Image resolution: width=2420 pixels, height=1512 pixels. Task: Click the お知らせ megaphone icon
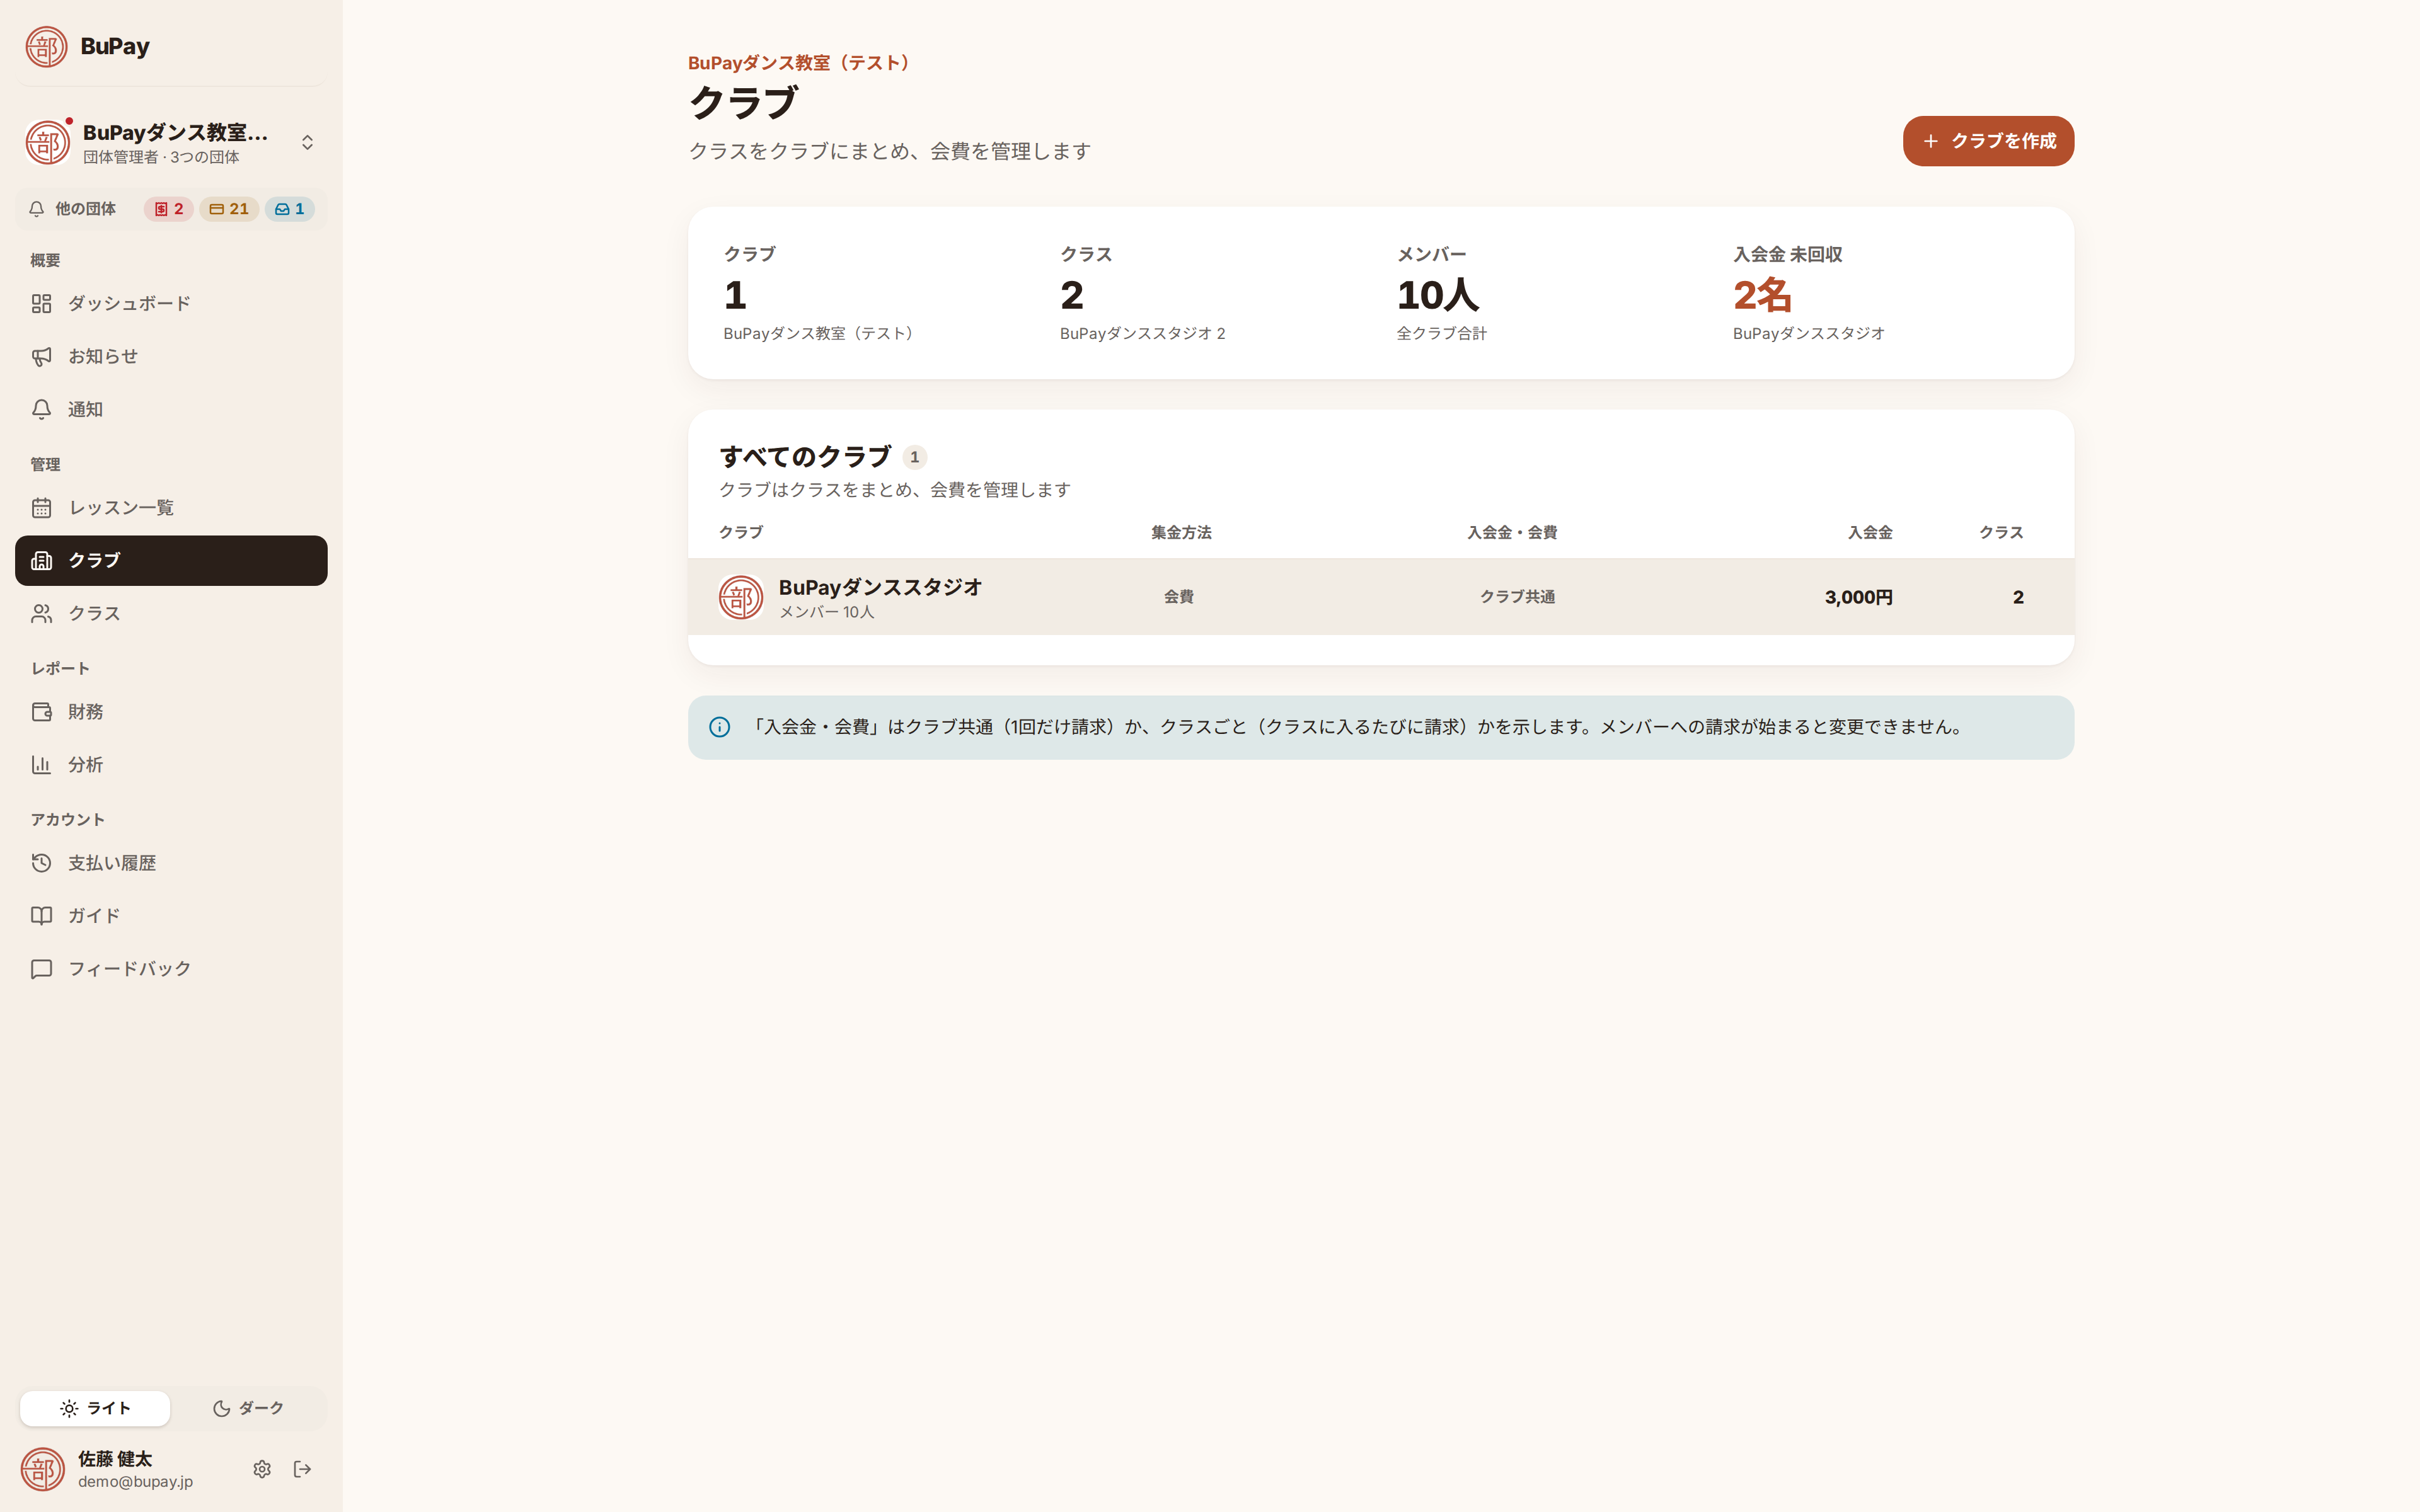tap(41, 356)
